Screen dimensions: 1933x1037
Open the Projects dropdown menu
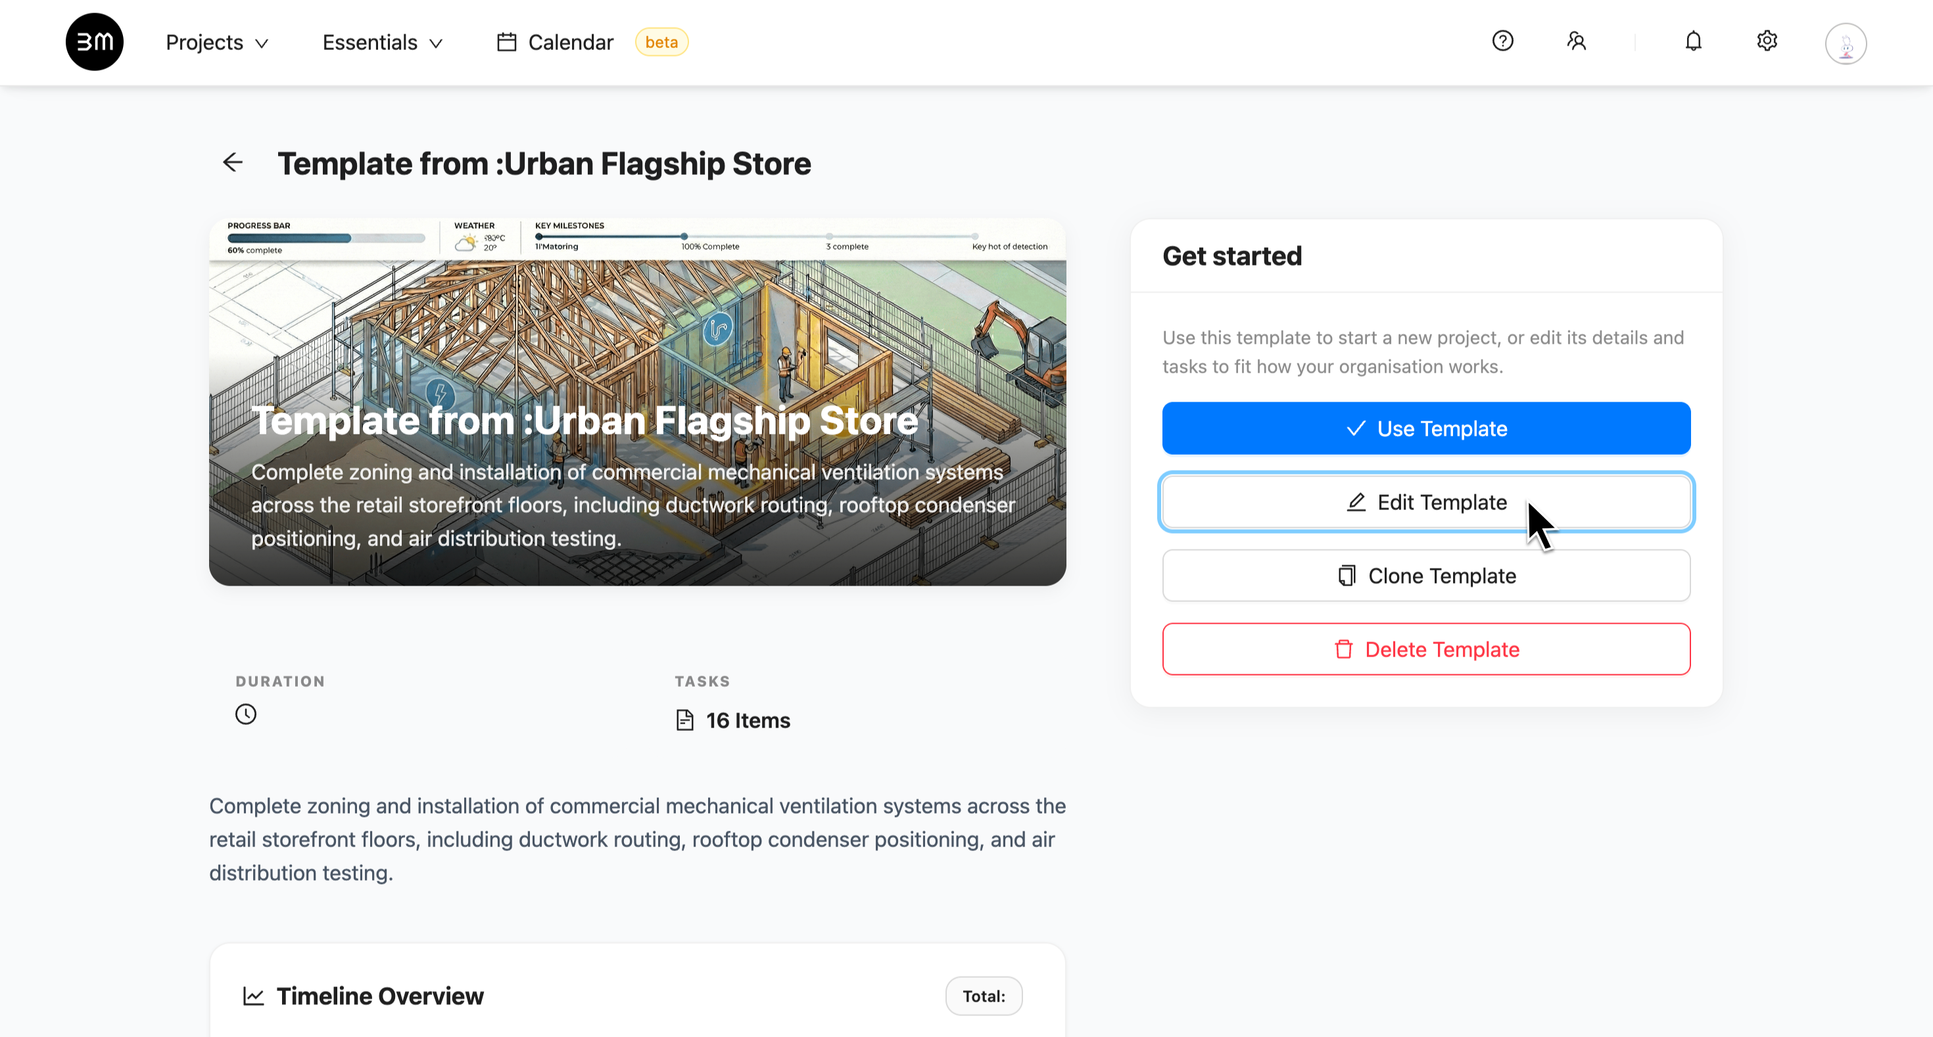217,43
